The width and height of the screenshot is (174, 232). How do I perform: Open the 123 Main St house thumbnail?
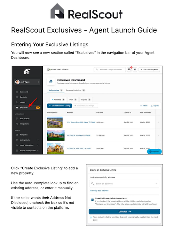point(55,149)
